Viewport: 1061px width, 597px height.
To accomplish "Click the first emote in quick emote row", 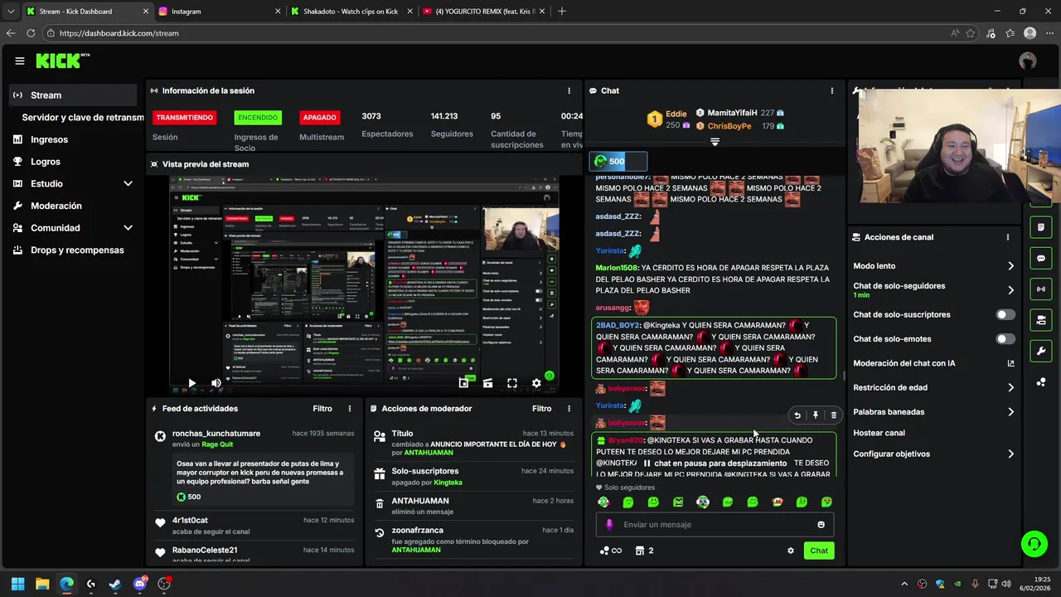I will (x=603, y=502).
